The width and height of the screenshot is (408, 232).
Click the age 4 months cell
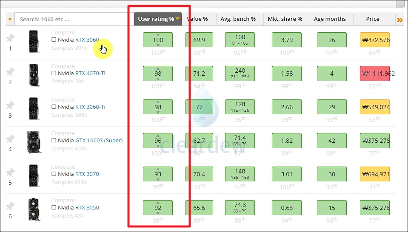[x=332, y=73]
